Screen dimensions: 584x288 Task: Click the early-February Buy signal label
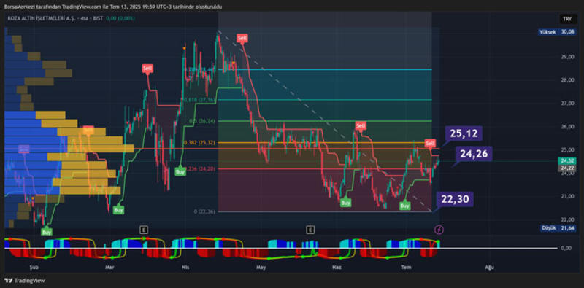47,232
